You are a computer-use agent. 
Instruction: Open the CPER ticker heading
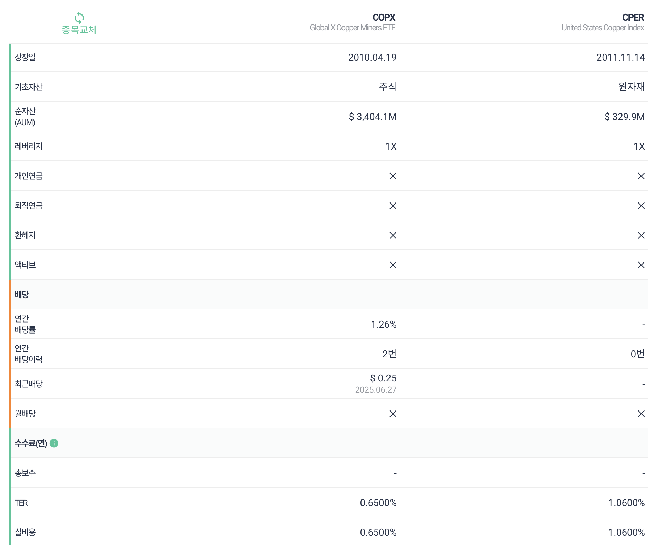point(633,17)
